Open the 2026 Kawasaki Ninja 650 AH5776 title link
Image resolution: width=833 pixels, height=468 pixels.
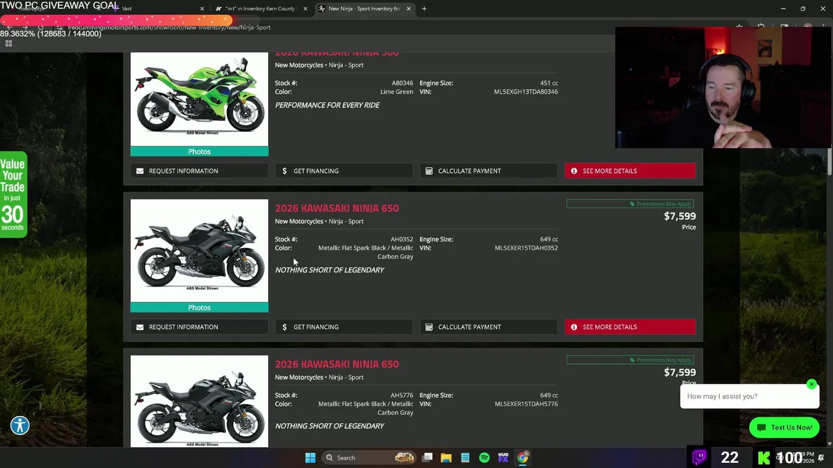click(x=336, y=364)
